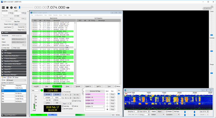Open the Step Size 10 Hz dropdown
Viewport: 216px width, 118px height.
[x=20, y=25]
